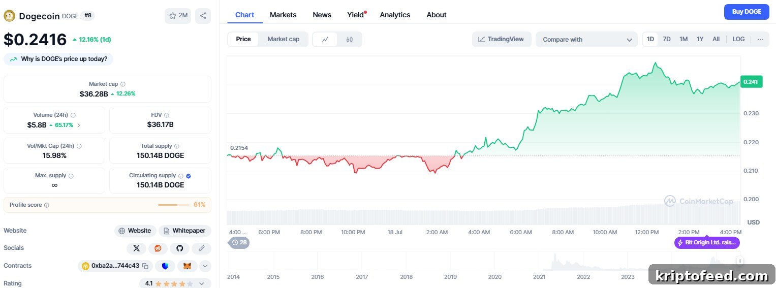Open Dogecoin GitHub link

point(179,248)
